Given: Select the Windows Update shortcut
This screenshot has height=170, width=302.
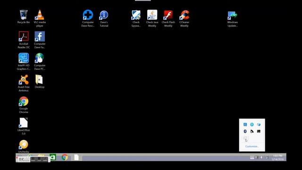Looking at the screenshot, I should point(233,18).
